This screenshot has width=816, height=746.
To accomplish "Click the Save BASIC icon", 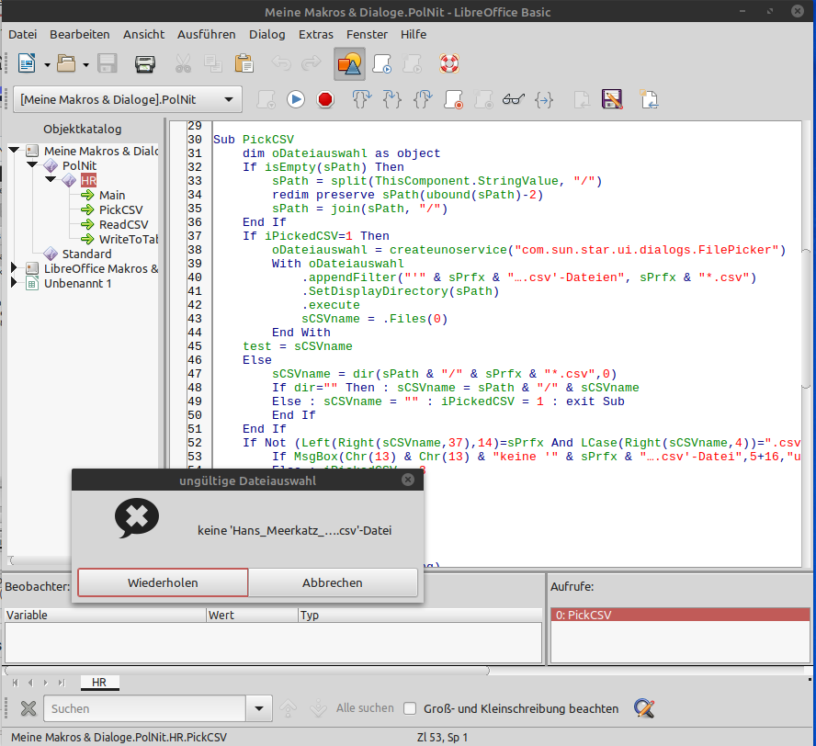I will coord(612,99).
